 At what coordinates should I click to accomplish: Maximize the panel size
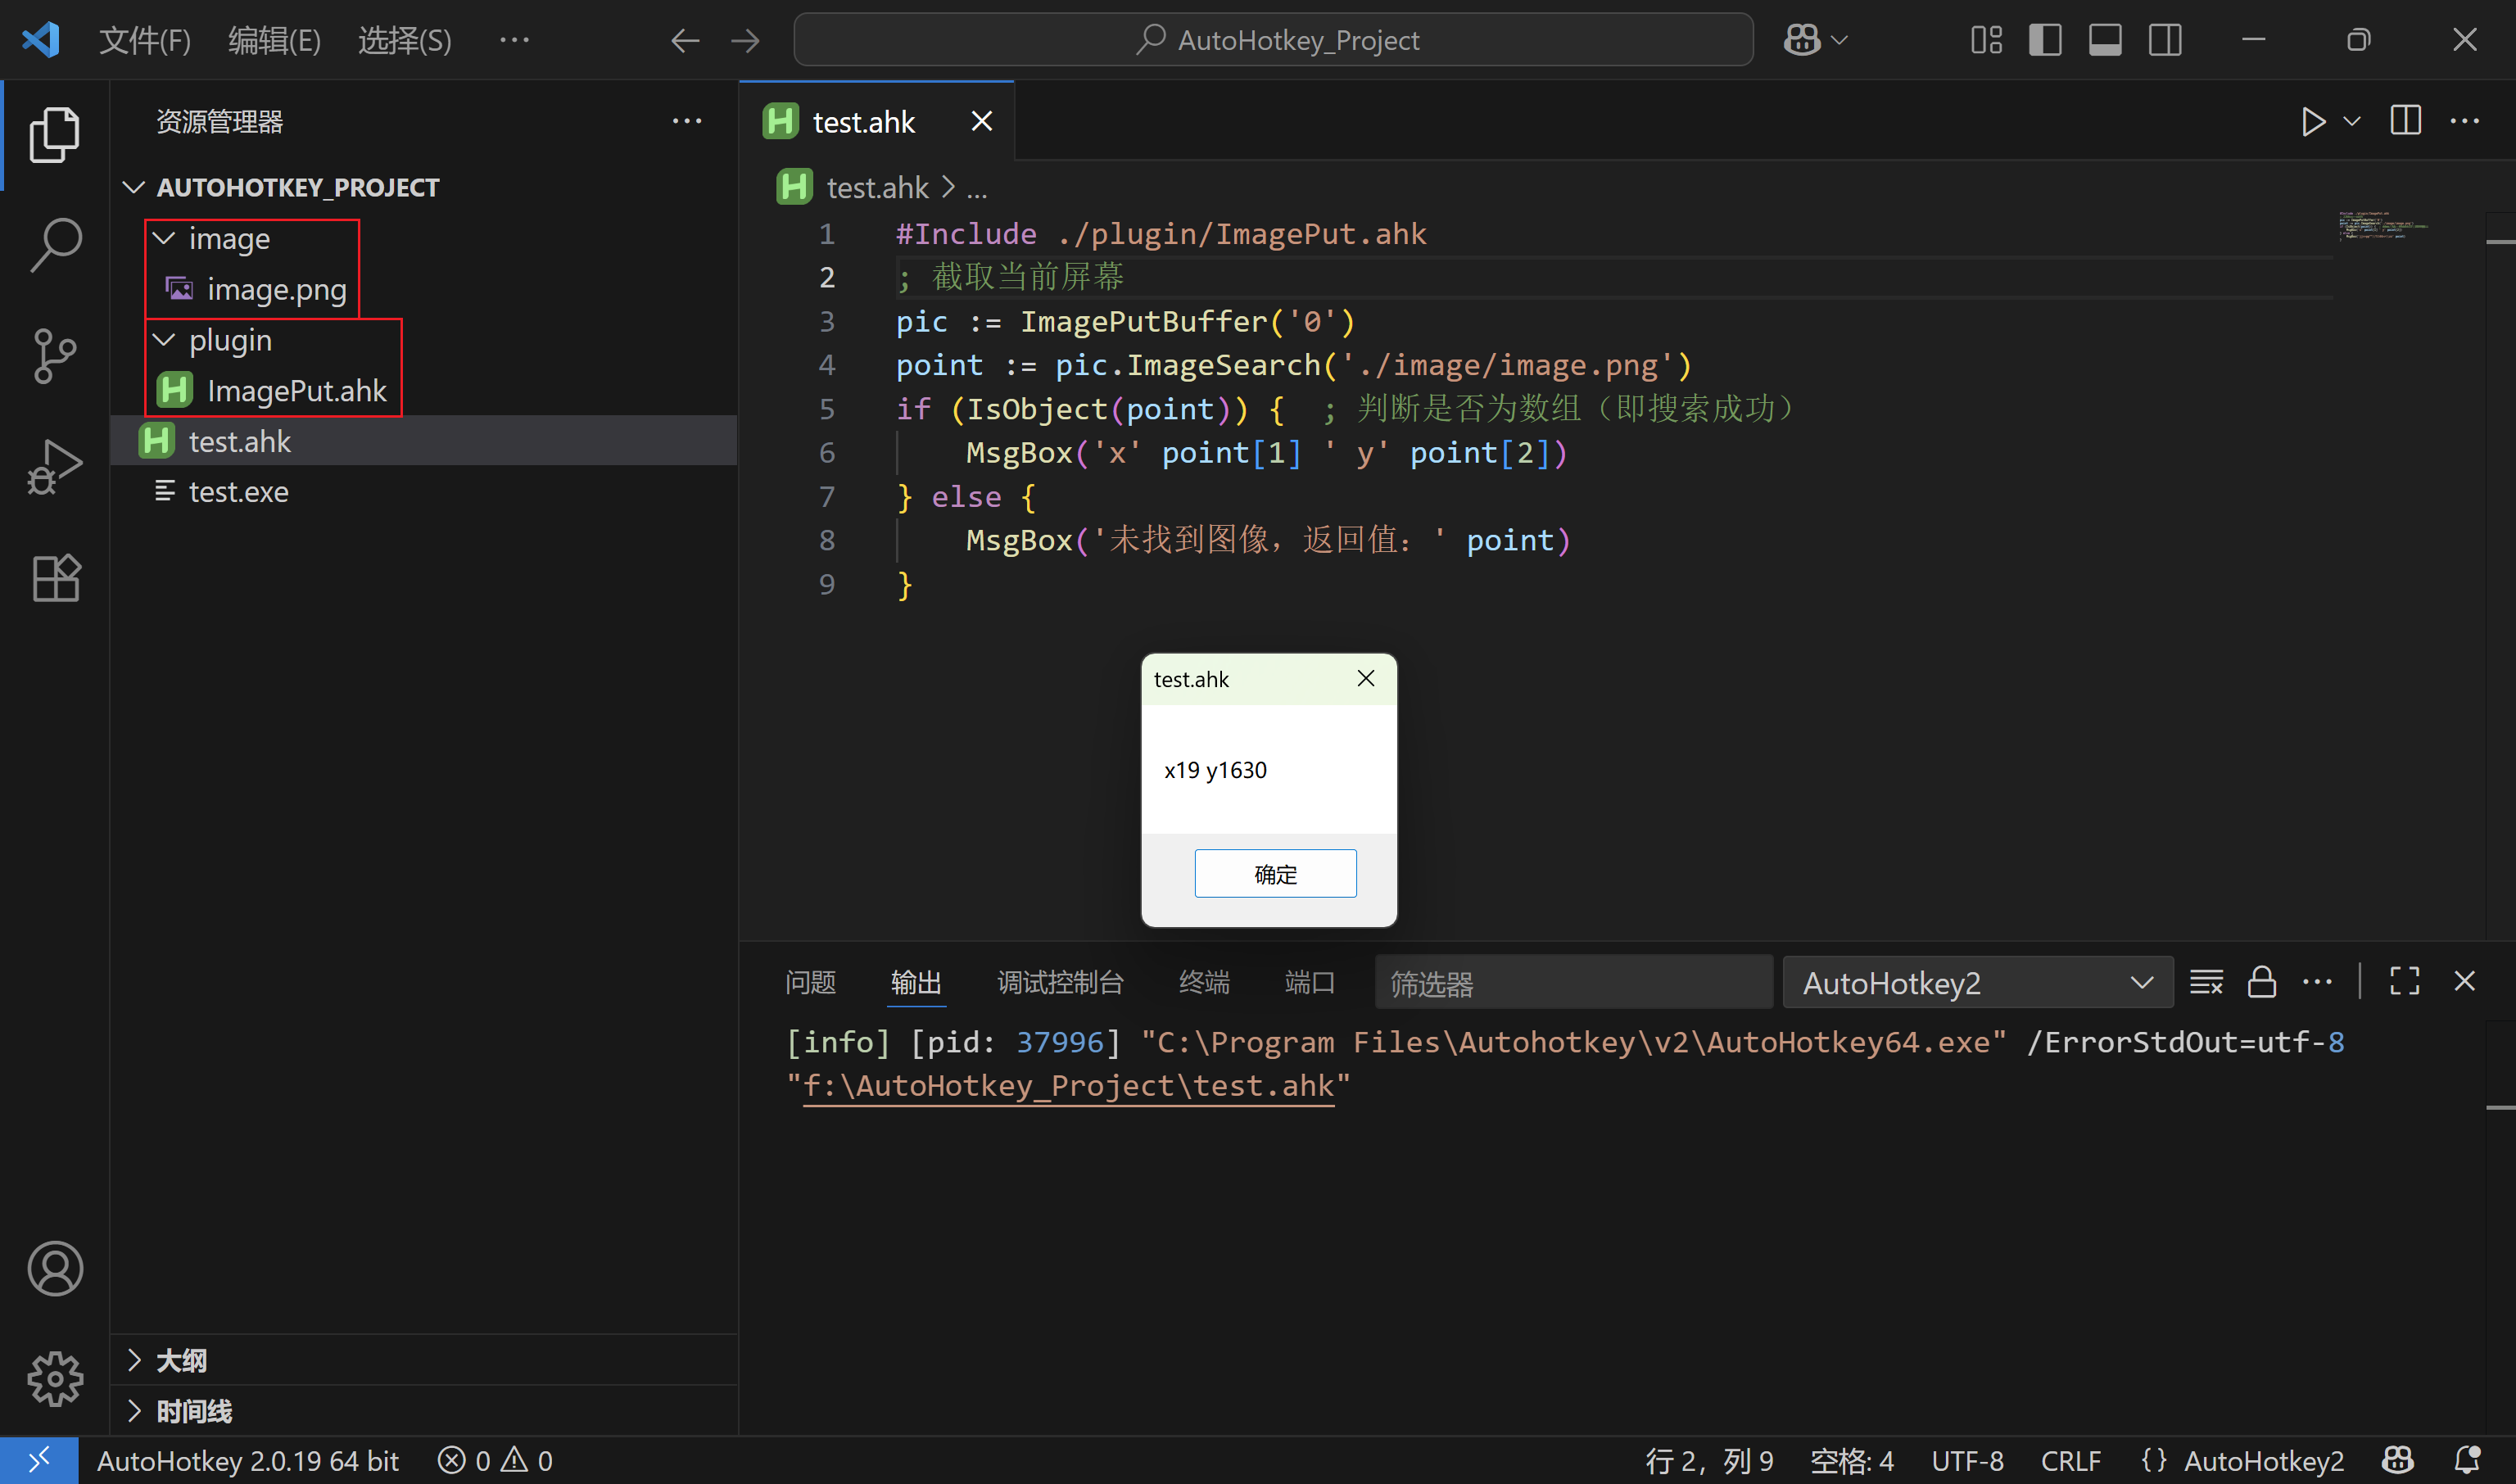pos(2405,981)
